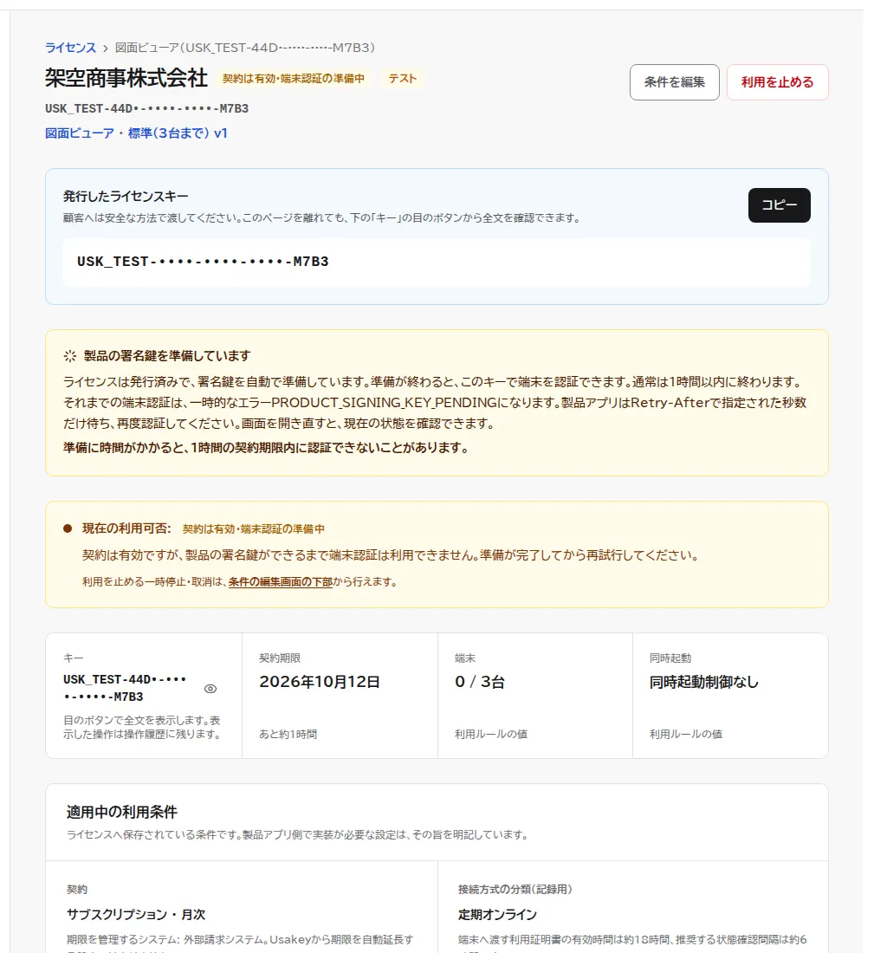Screen dimensions: 874x953
Task: Click the device count 0 / 3台
Action: click(x=480, y=682)
